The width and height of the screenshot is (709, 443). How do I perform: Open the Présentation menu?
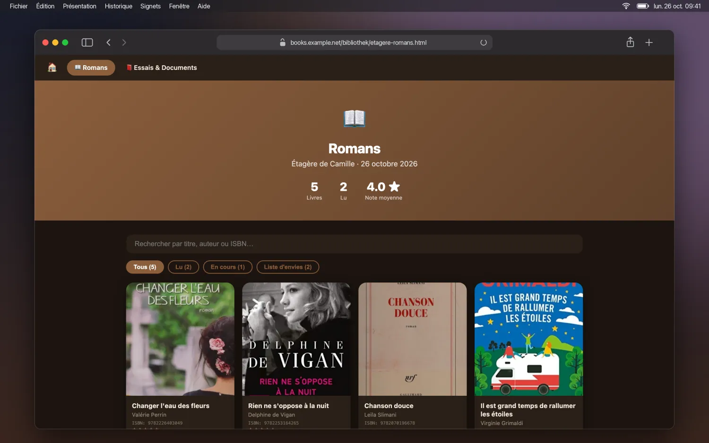point(79,6)
